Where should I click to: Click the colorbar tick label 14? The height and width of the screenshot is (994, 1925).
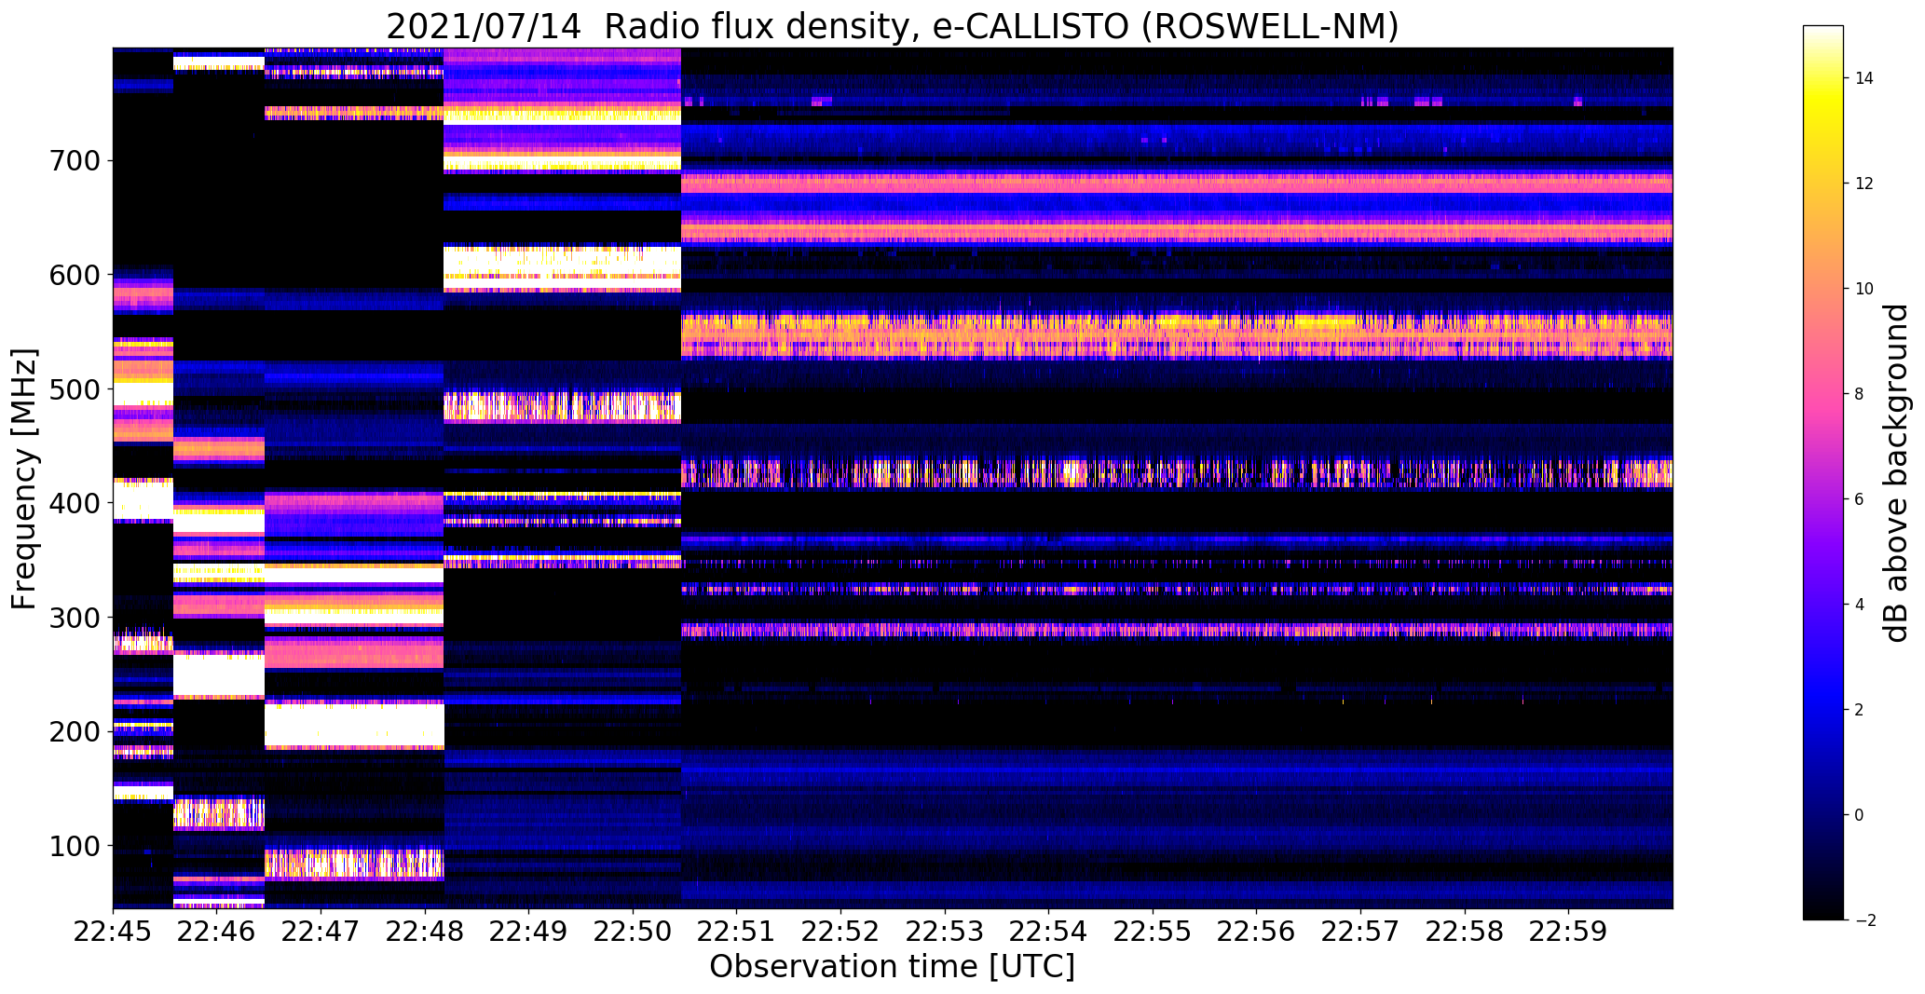(x=1864, y=78)
